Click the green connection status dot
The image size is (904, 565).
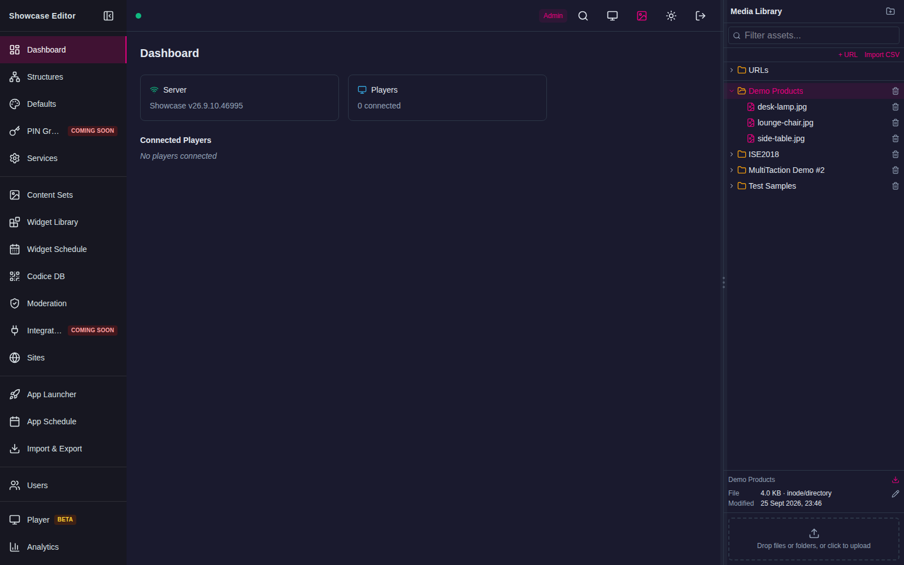pyautogui.click(x=138, y=16)
